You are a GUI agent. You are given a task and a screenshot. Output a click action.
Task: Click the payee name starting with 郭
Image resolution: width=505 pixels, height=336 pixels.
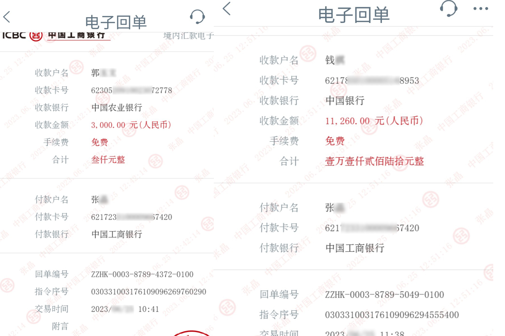[x=103, y=73]
